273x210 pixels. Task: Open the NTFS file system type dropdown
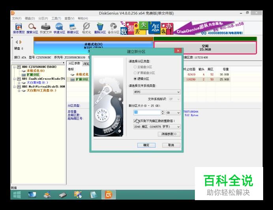coord(157,92)
